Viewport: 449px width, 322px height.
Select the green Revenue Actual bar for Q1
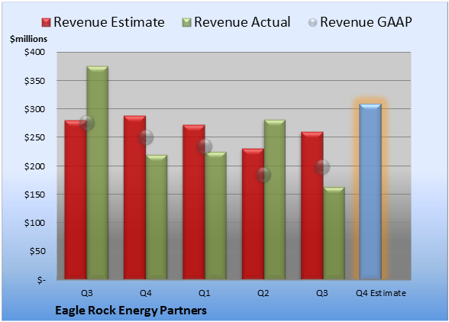pyautogui.click(x=215, y=215)
